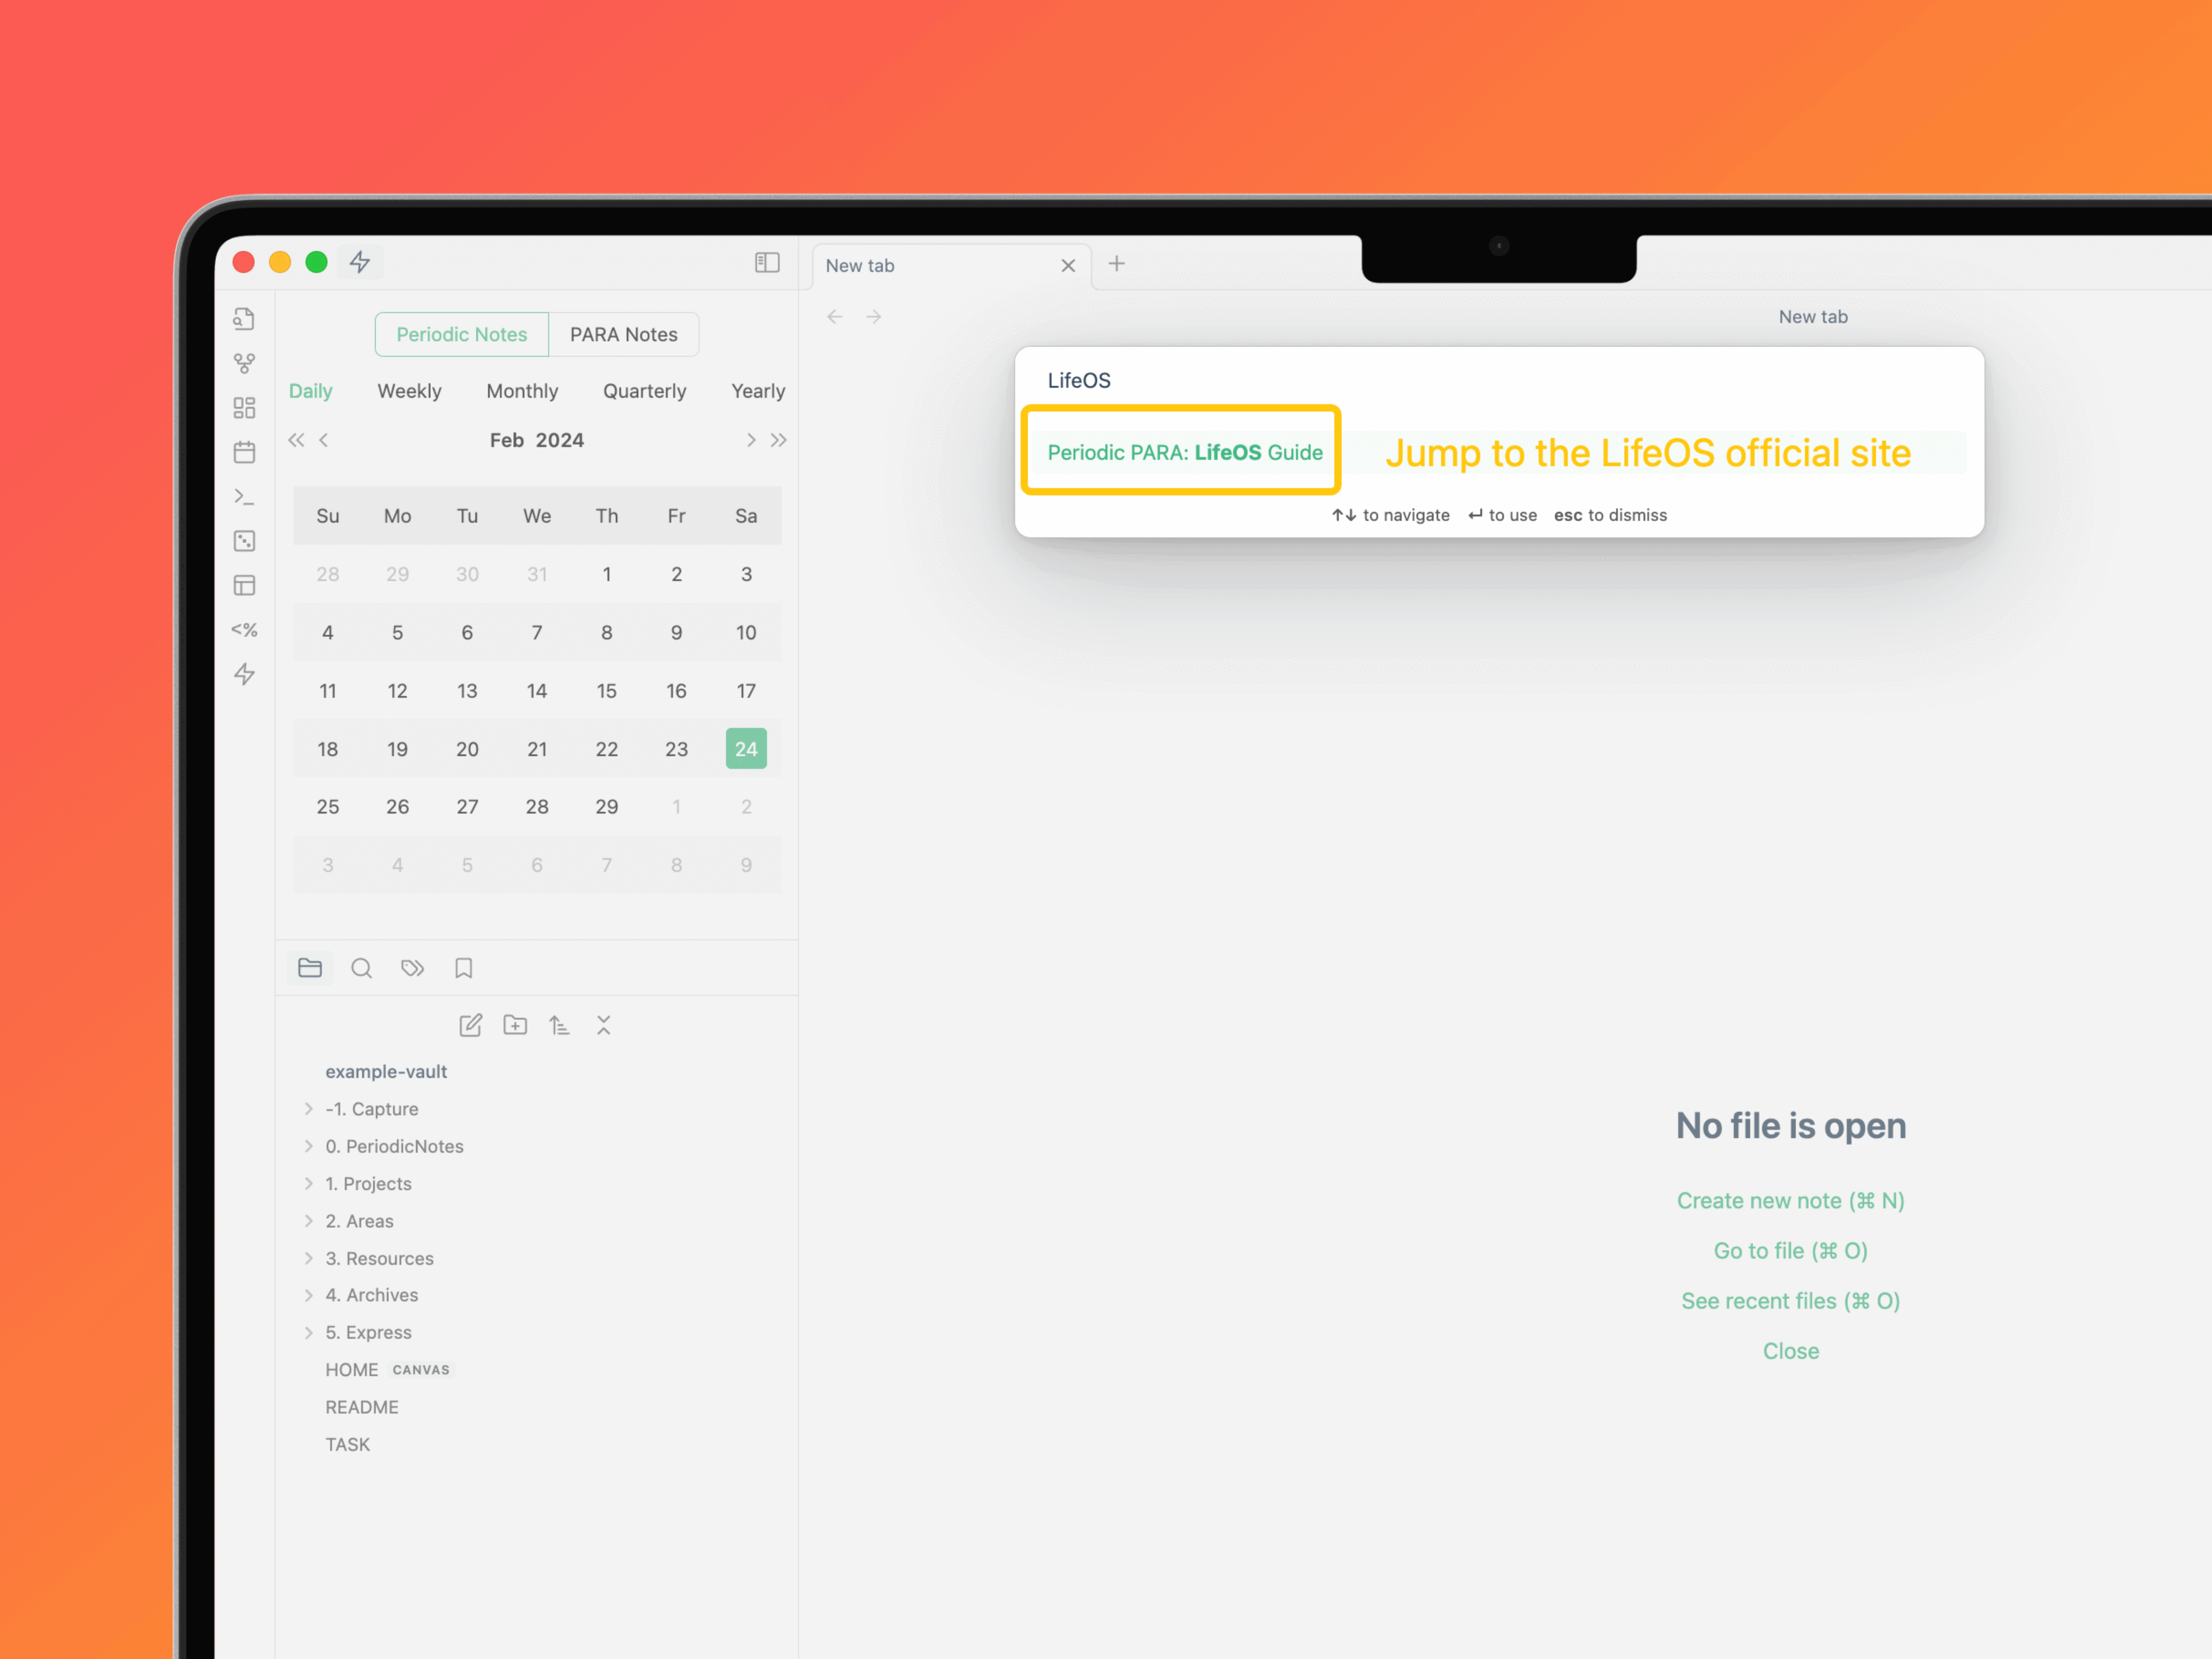The width and height of the screenshot is (2212, 1659).
Task: Click Create new note link
Action: tap(1790, 1200)
